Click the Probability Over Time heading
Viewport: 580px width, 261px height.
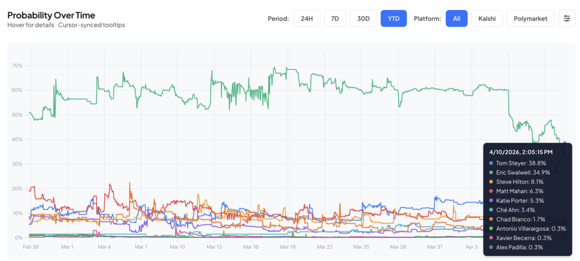pyautogui.click(x=51, y=15)
